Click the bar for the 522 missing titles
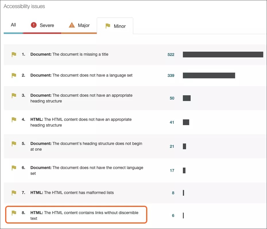 pos(223,55)
